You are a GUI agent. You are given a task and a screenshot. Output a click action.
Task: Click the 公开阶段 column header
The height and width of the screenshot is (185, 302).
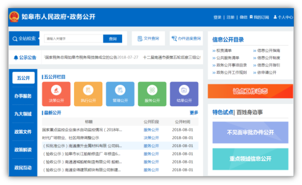point(151,122)
